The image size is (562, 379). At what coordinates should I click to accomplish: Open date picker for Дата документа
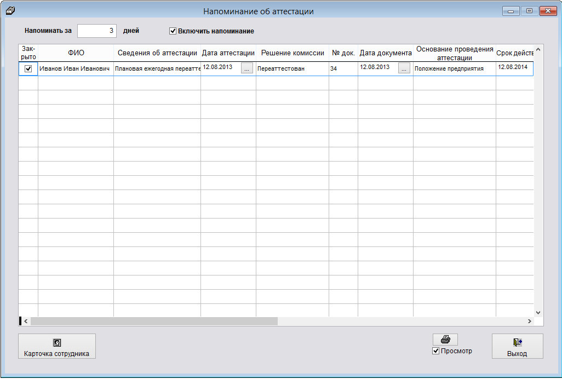404,68
